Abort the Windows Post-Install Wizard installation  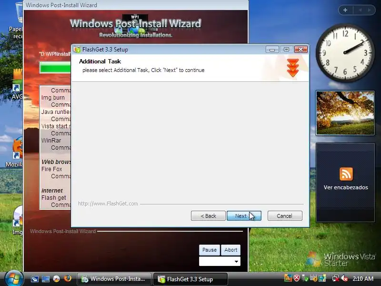pyautogui.click(x=231, y=250)
